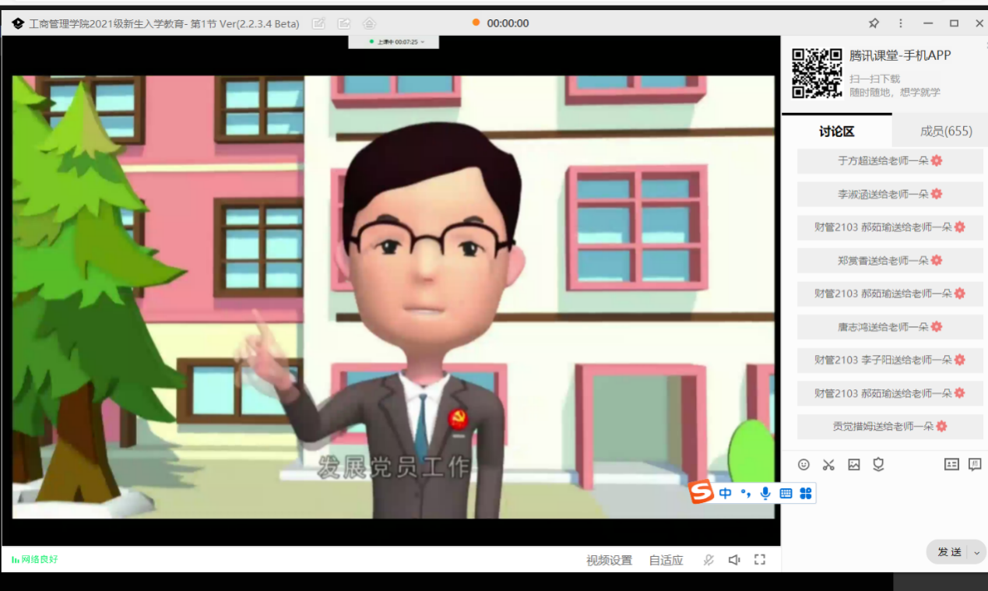Image resolution: width=988 pixels, height=591 pixels.
Task: Click the speech bubble icon beside chat tools
Action: pos(975,465)
